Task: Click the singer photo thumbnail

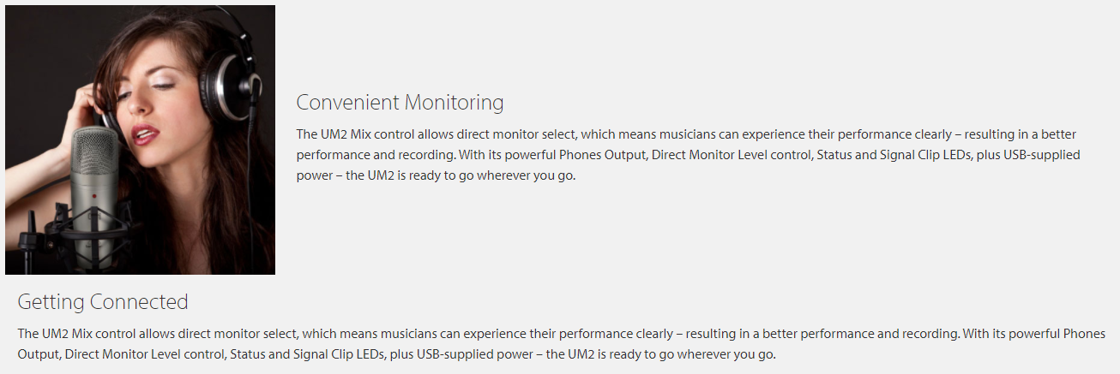Action: (140, 140)
